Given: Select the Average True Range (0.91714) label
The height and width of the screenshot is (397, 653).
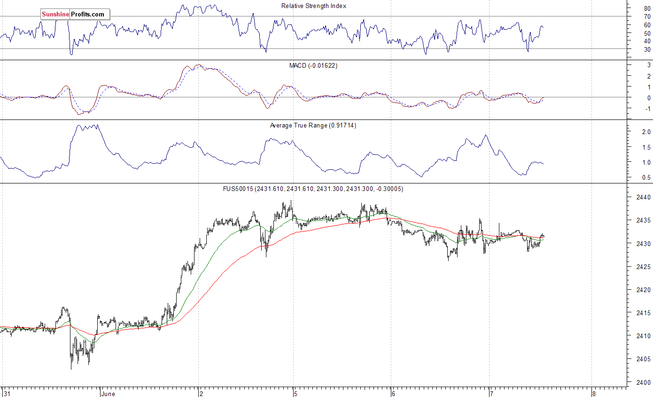Looking at the screenshot, I should coord(313,125).
